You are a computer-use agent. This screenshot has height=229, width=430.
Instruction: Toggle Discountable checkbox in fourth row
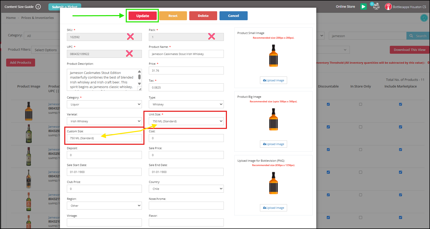[x=328, y=172]
